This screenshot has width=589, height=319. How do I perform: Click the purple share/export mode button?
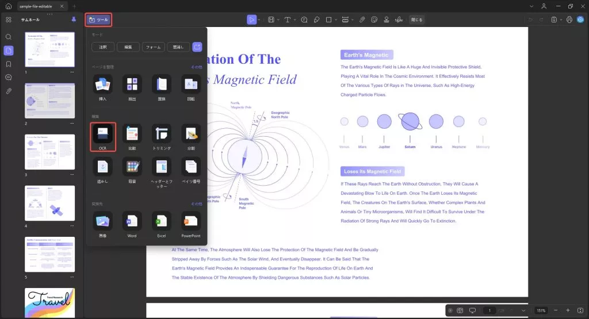[x=197, y=47]
